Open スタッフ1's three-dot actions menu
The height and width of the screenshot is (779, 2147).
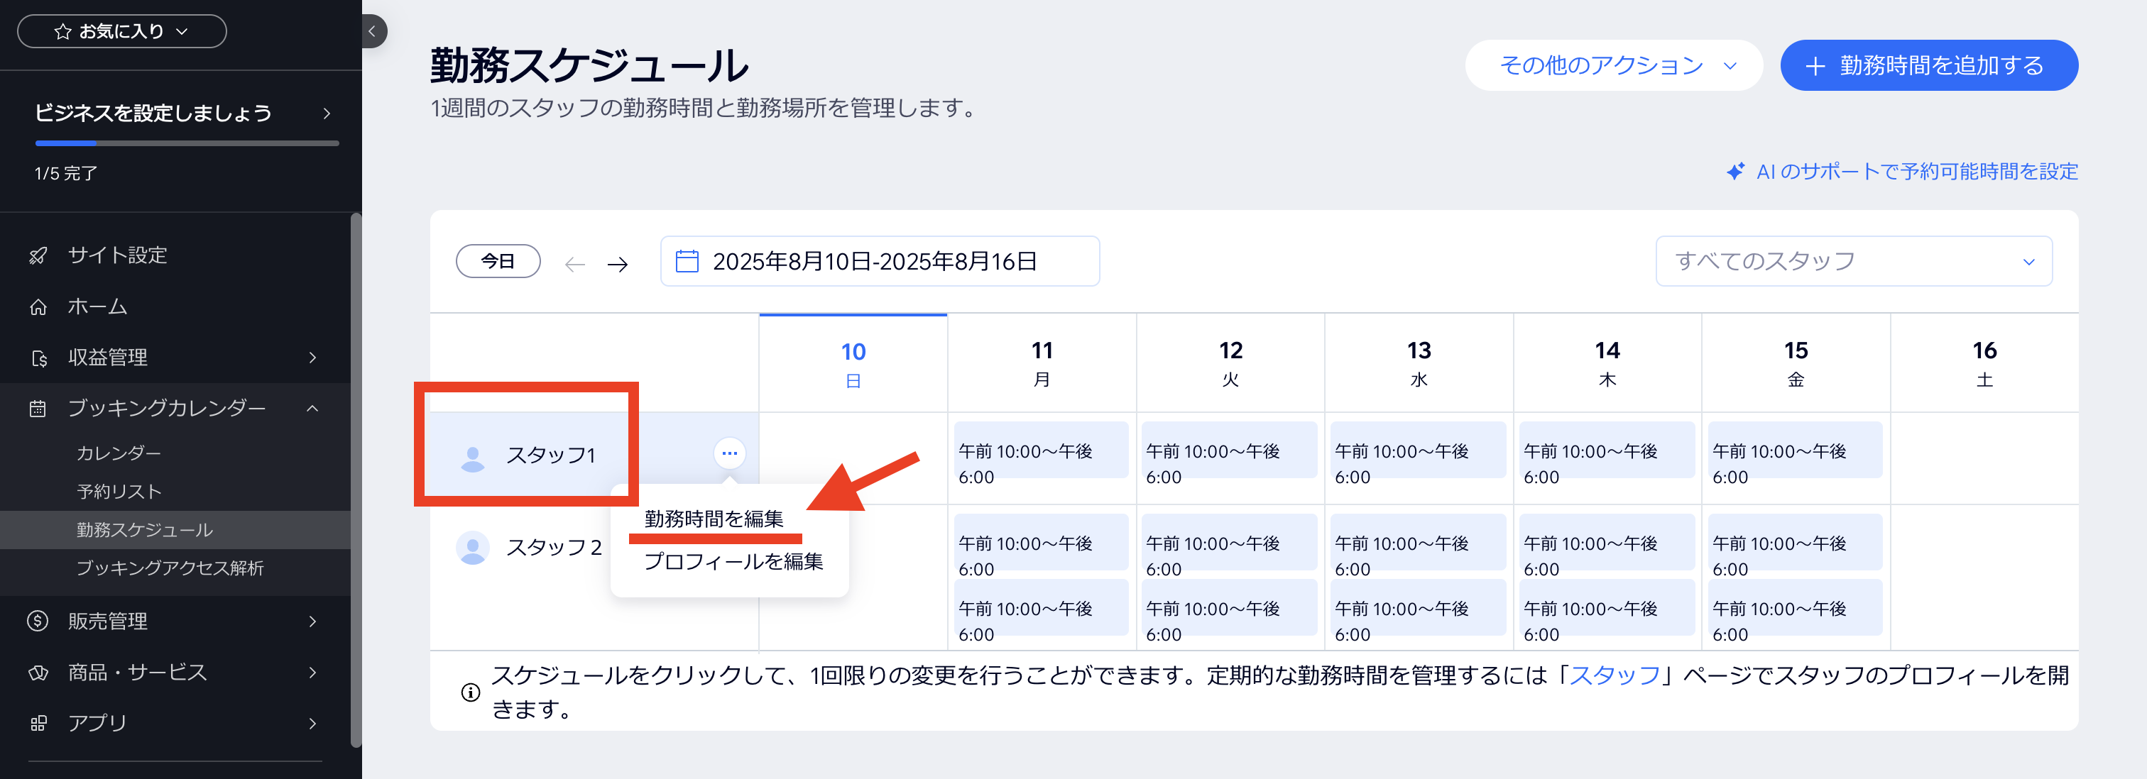click(729, 453)
